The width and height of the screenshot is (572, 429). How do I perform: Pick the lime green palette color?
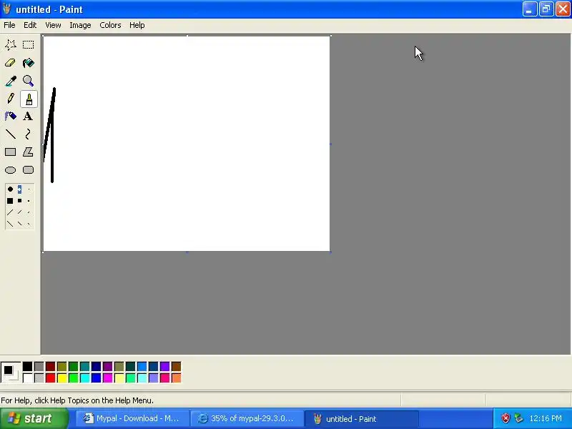tap(74, 378)
